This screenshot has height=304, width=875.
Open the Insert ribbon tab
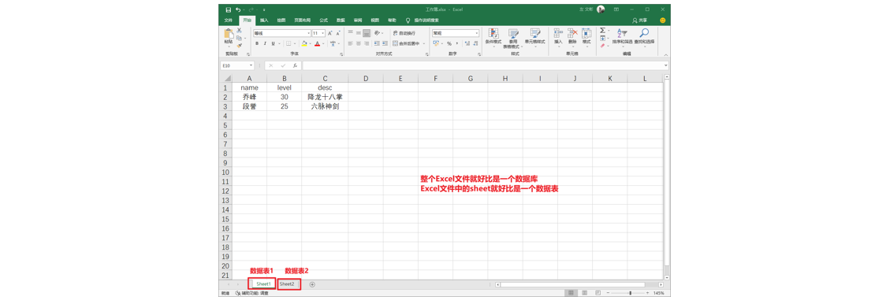(264, 20)
